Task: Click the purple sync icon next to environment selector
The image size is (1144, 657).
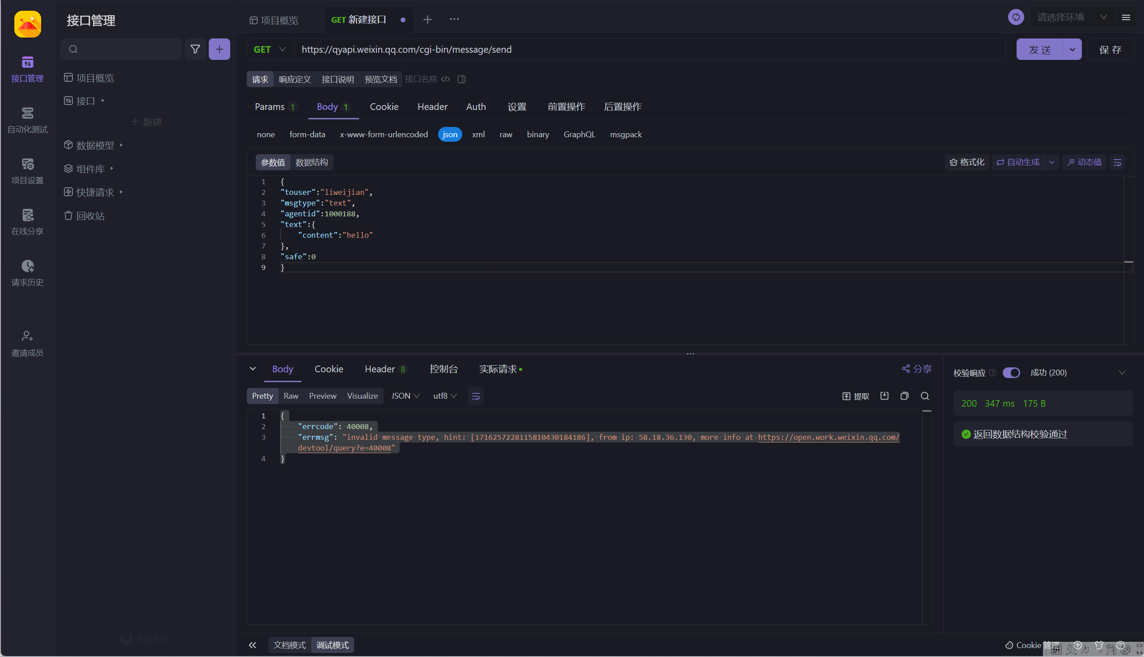Action: click(1016, 17)
